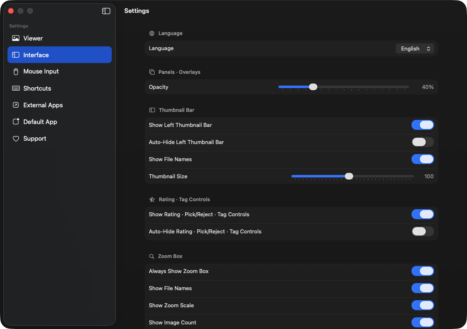467x329 pixels.
Task: Disable Always Show Zoom Box
Action: [423, 271]
